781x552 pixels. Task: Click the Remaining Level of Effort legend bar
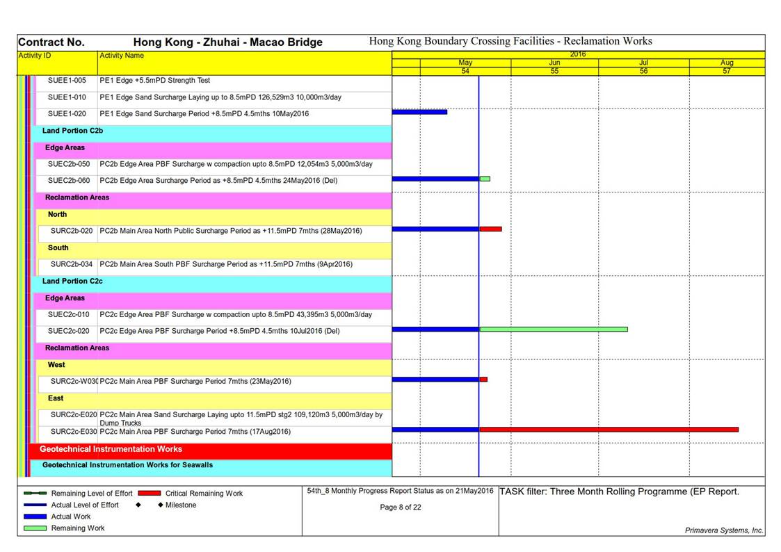coord(35,494)
